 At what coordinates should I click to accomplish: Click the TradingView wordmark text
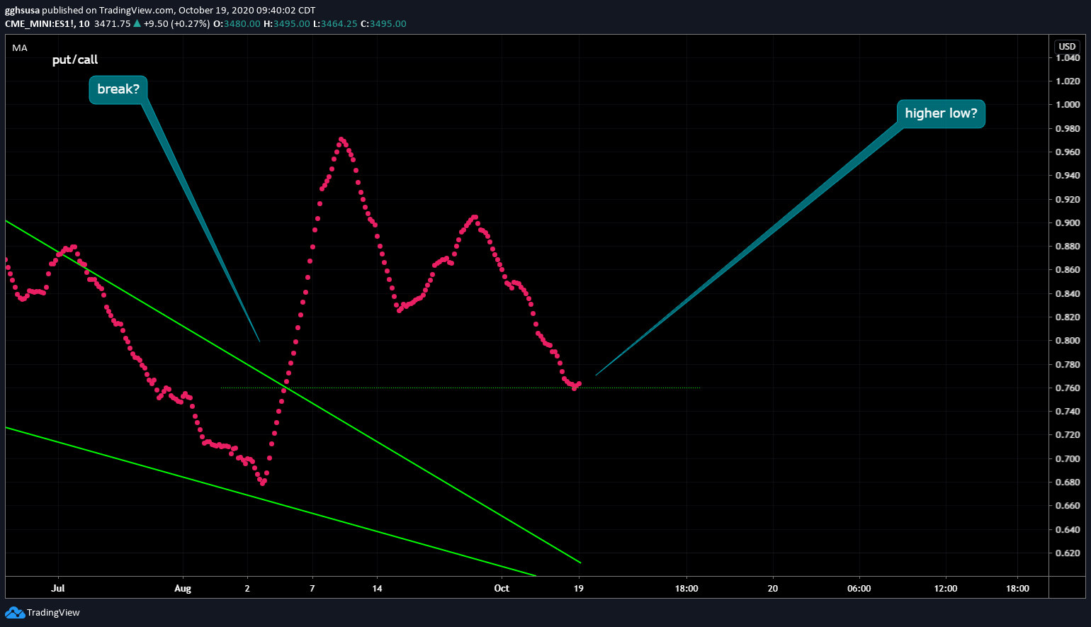pyautogui.click(x=53, y=613)
